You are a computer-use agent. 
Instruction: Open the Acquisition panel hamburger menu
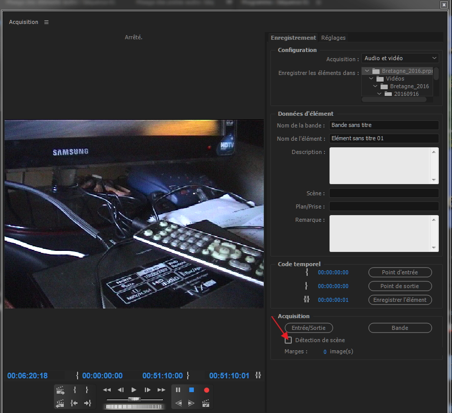(x=46, y=22)
